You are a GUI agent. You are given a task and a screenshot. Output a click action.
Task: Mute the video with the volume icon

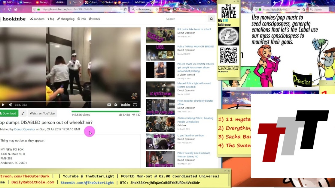point(11,105)
